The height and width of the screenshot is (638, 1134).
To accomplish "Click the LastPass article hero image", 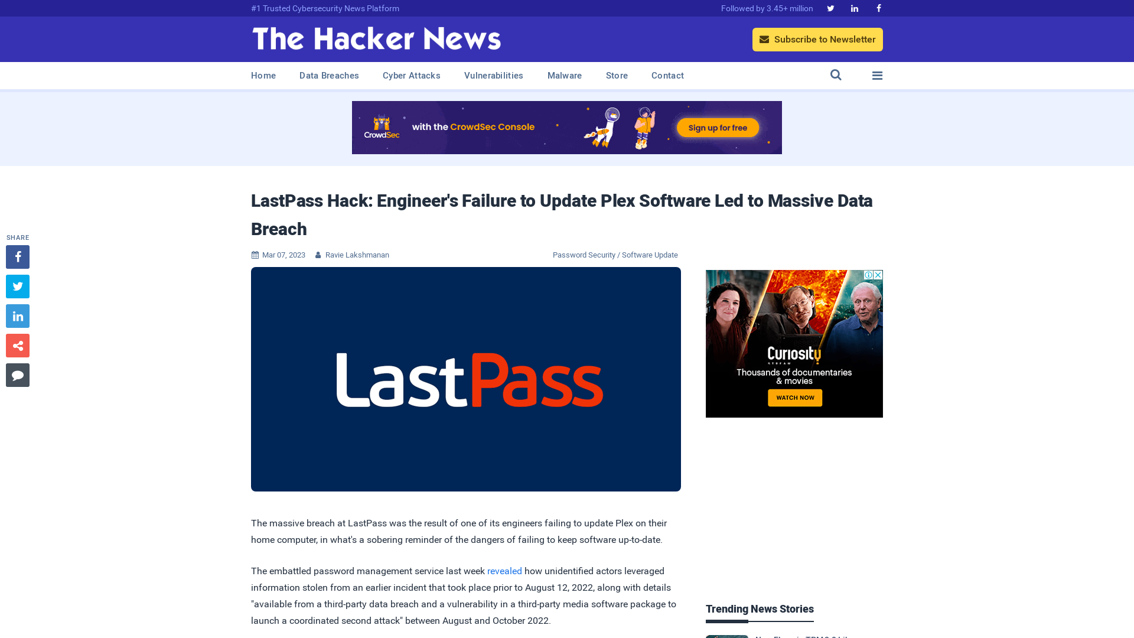I will click(x=466, y=379).
